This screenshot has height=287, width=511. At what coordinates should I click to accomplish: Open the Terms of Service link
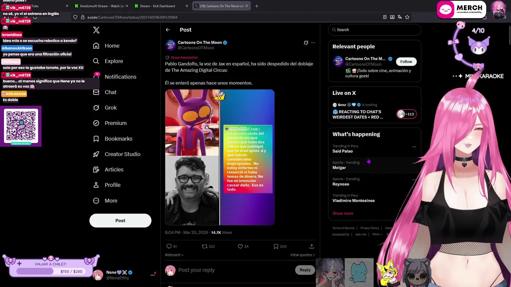[343, 228]
